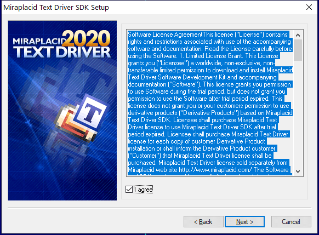Click the license scrollbar up arrow
The image size is (319, 235).
298,35
